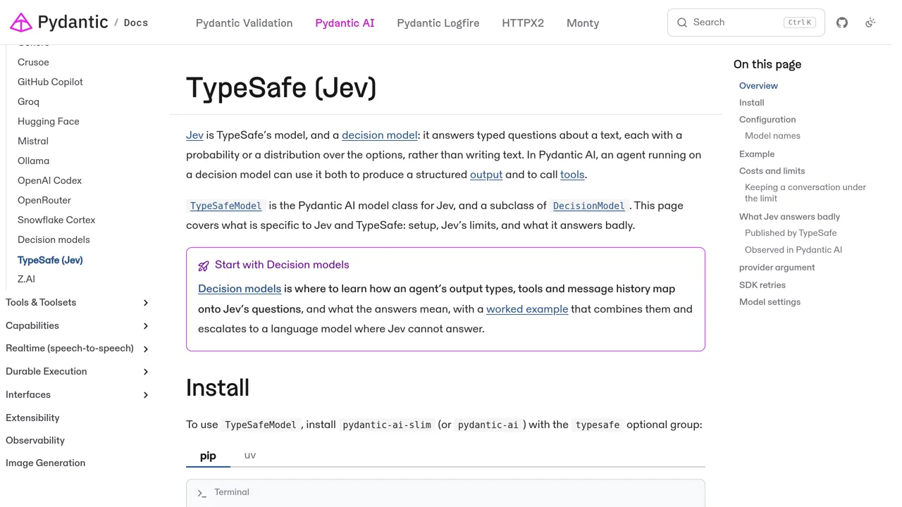This screenshot has height=507, width=902.
Task: Open Image Generation in the sidebar
Action: [x=45, y=463]
